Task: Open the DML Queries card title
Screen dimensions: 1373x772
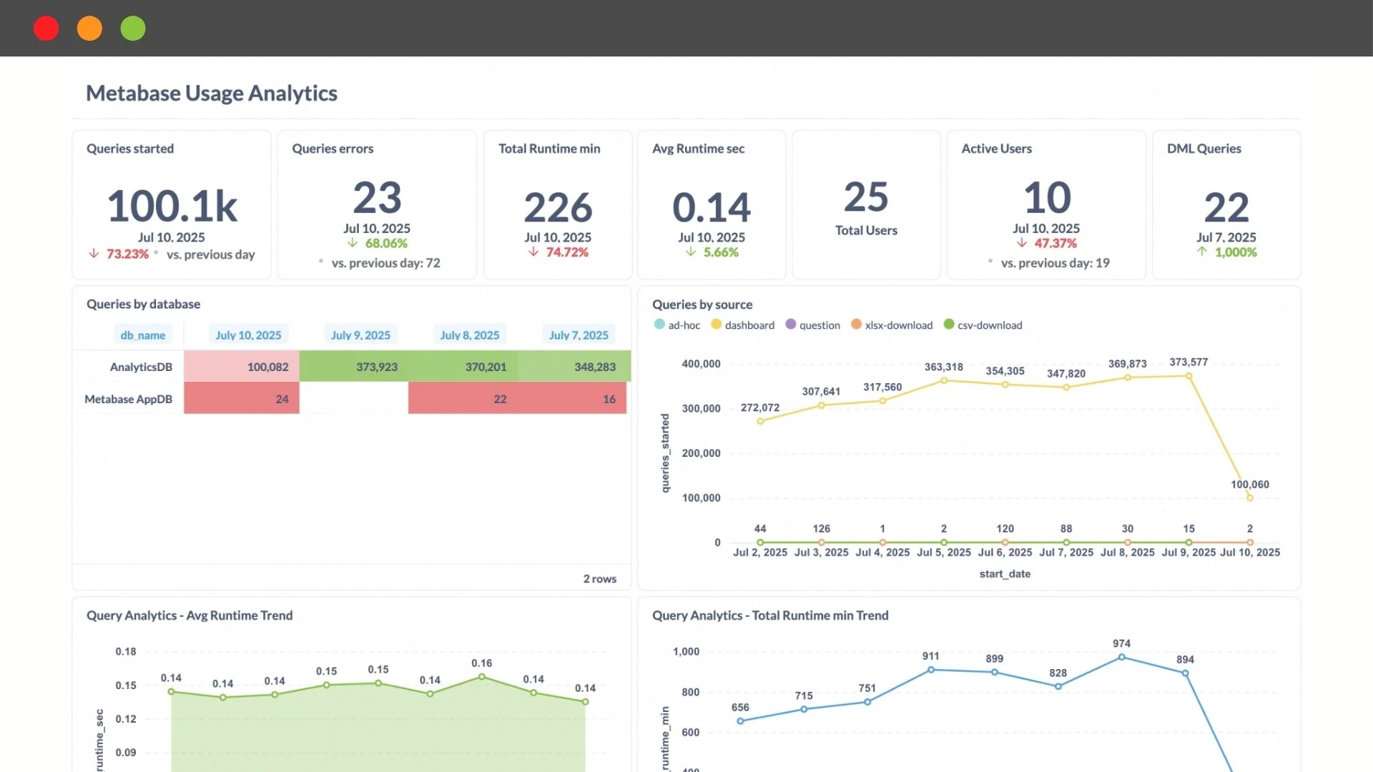Action: (1204, 149)
